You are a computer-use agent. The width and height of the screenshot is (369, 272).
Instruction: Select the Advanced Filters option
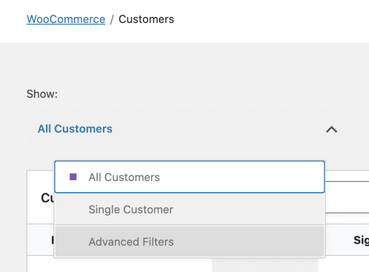click(131, 242)
